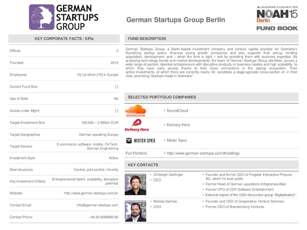Click the SoundCloud company name text
Viewport: 307px width, 230px height.
[x=177, y=111]
